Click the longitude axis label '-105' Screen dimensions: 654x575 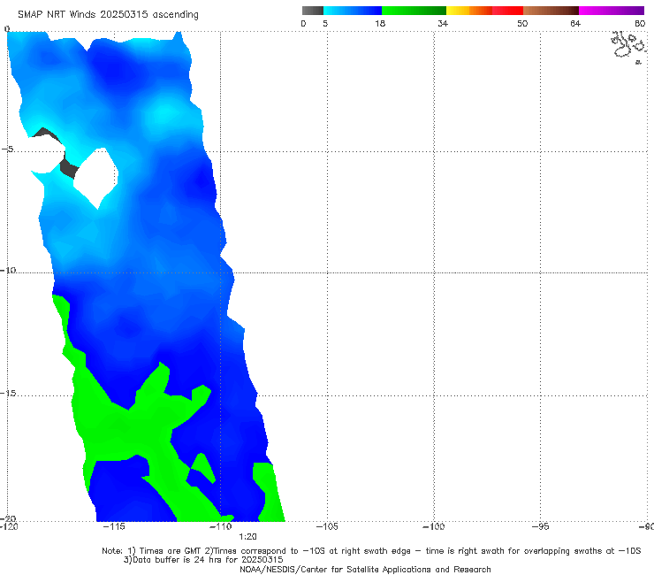coord(327,526)
